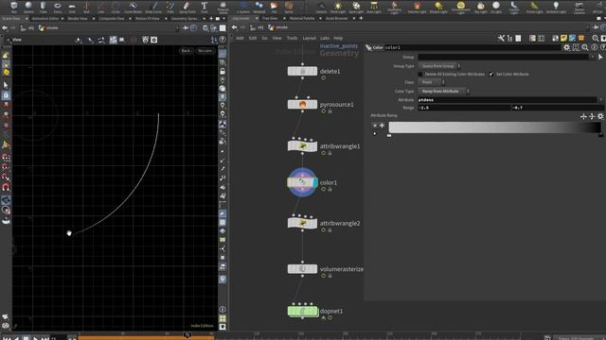606x340 pixels.
Task: Open the Labs menu in network editor
Action: tap(325, 38)
